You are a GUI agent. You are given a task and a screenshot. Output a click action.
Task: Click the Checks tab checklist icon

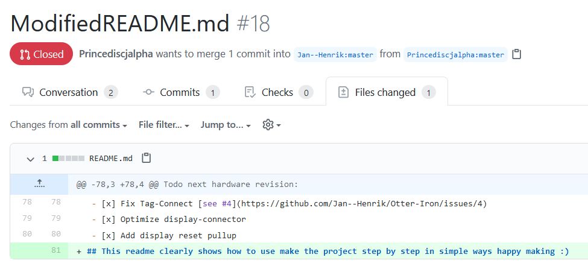click(x=250, y=92)
